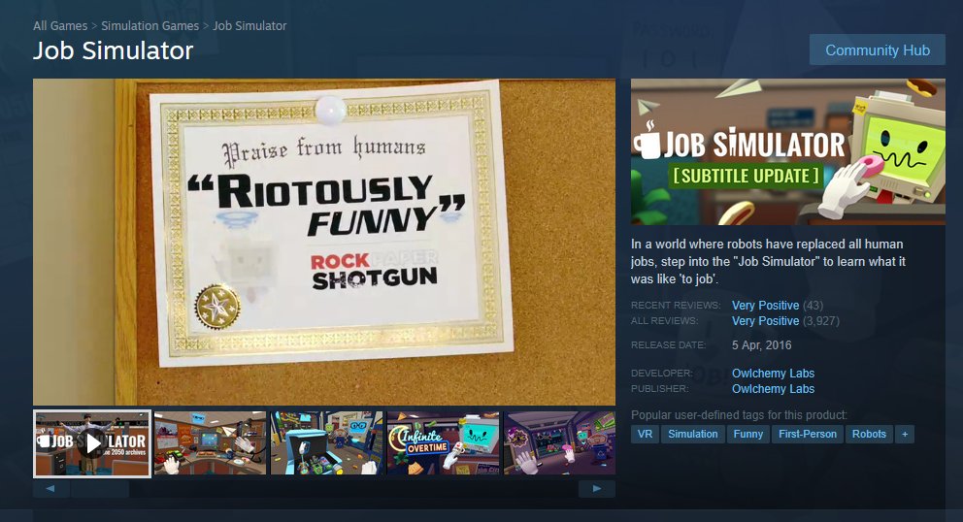This screenshot has width=963, height=522.
Task: Go to Simulation Games breadcrumb
Action: [149, 26]
